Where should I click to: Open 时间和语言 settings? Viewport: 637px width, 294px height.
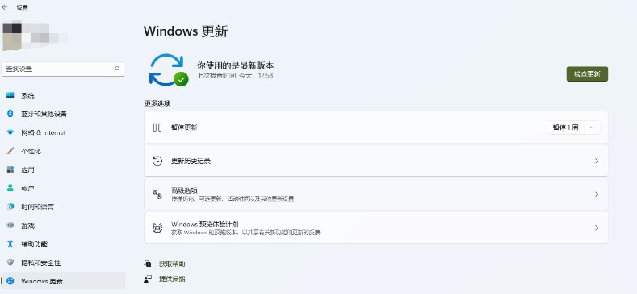(63, 207)
